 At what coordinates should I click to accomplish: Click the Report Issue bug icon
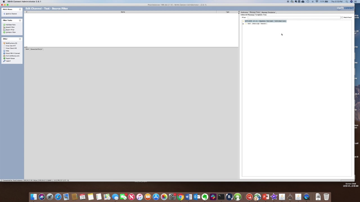click(x=4, y=58)
